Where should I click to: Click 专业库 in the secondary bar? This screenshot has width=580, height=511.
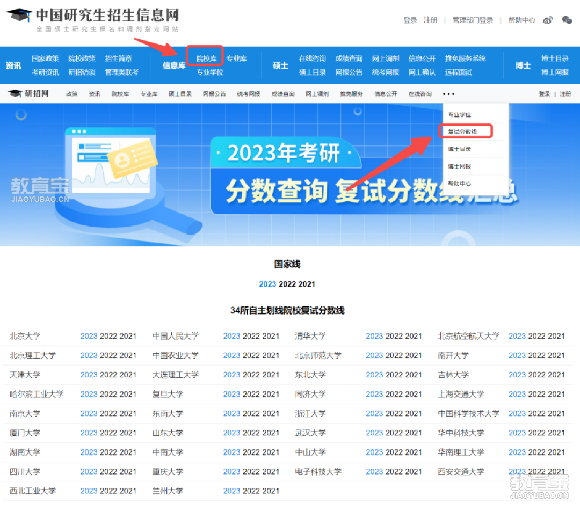(149, 94)
